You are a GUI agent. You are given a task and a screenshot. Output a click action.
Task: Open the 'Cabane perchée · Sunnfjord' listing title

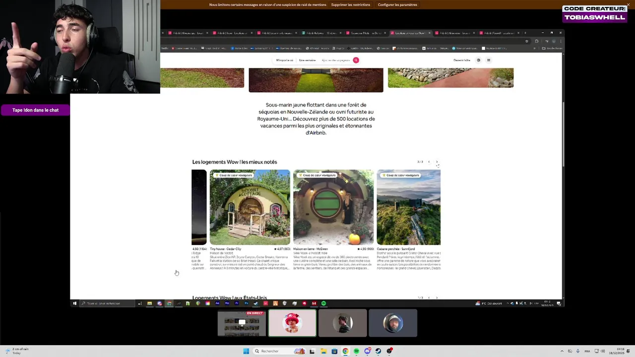[395, 249]
